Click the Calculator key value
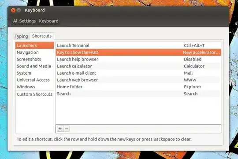The height and width of the screenshot is (159, 238). click(x=194, y=66)
